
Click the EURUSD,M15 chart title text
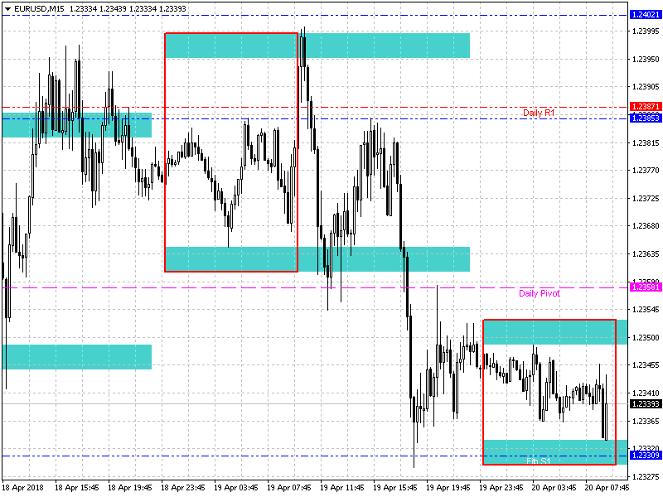click(x=40, y=8)
